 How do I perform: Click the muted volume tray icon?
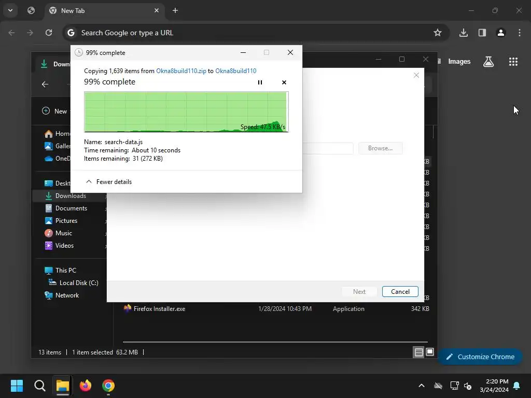[x=468, y=386]
